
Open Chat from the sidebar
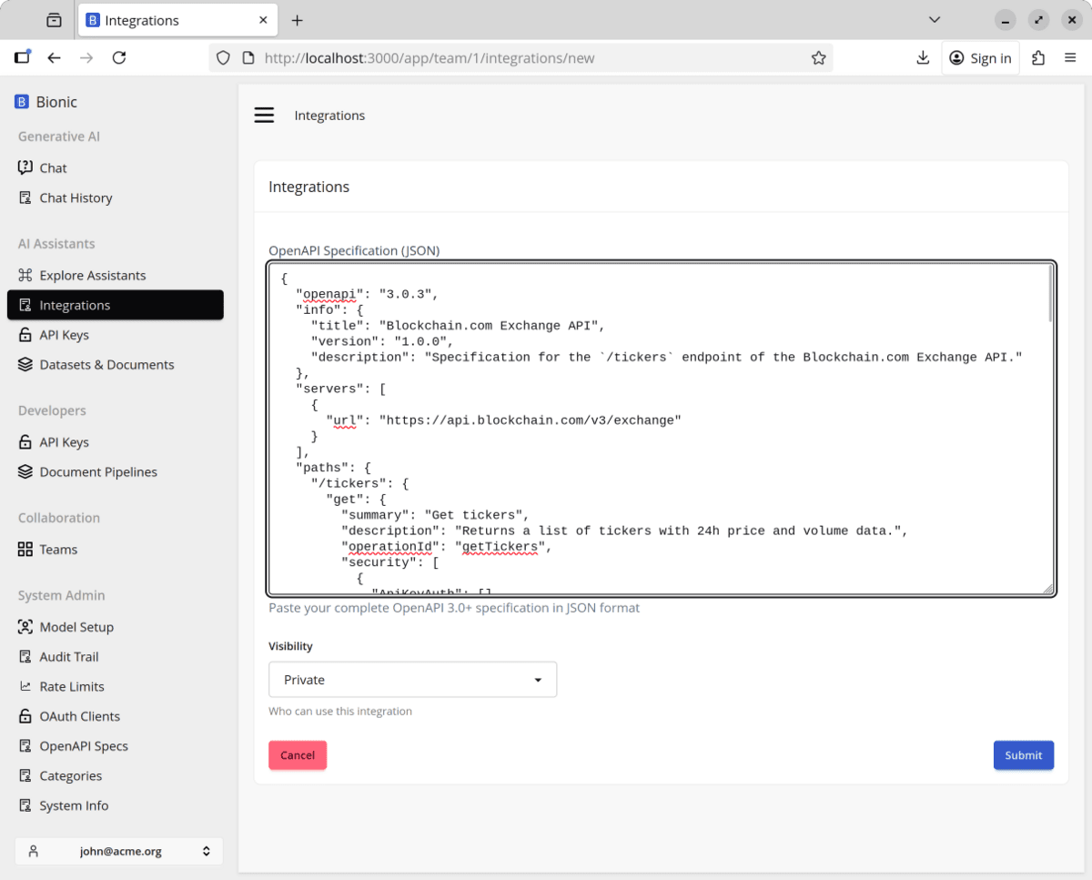coord(53,168)
